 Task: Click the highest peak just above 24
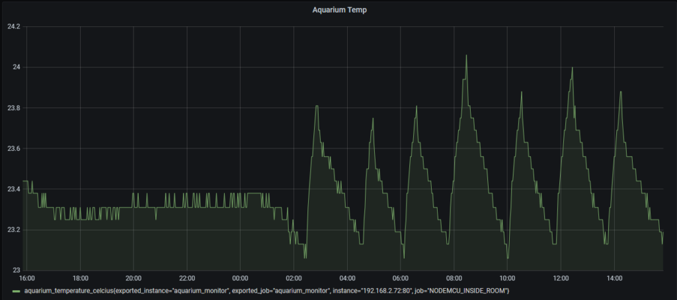(x=466, y=56)
